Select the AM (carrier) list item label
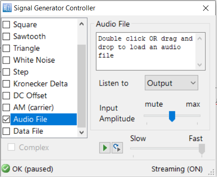Image resolution: width=217 pixels, height=177 pixels. (34, 108)
